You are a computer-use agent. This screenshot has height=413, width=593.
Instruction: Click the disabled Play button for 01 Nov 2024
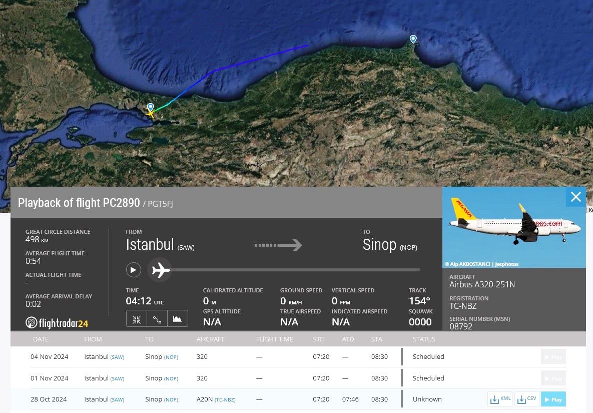pyautogui.click(x=553, y=378)
